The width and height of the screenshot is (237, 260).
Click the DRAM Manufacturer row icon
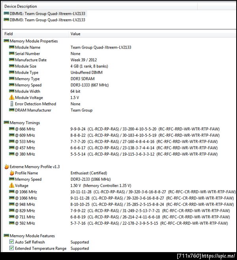point(11,110)
